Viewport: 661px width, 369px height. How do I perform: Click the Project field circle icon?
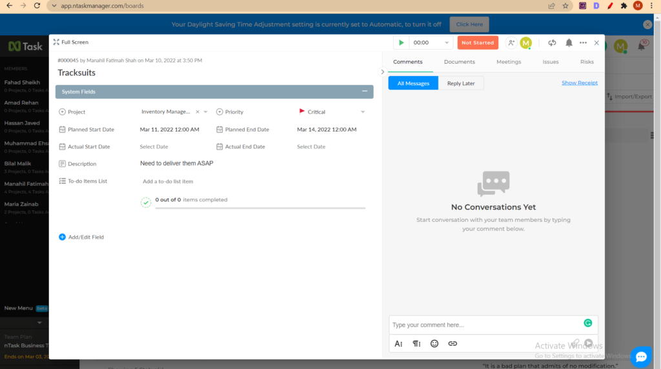62,112
